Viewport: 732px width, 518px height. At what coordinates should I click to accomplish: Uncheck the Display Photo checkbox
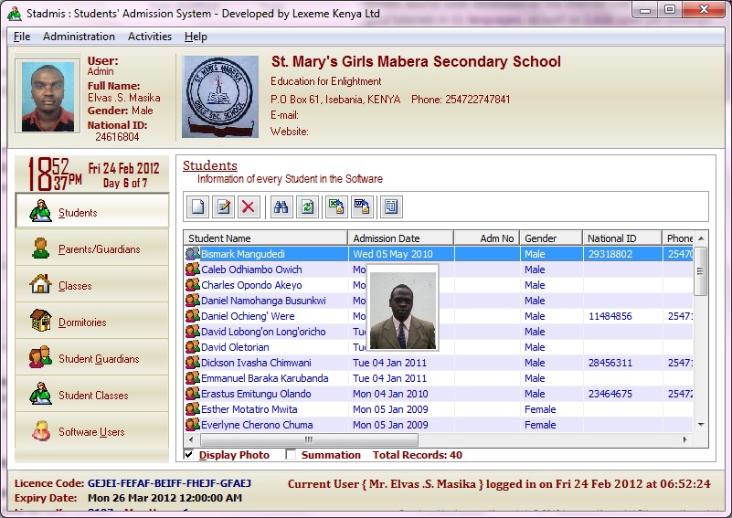point(189,455)
